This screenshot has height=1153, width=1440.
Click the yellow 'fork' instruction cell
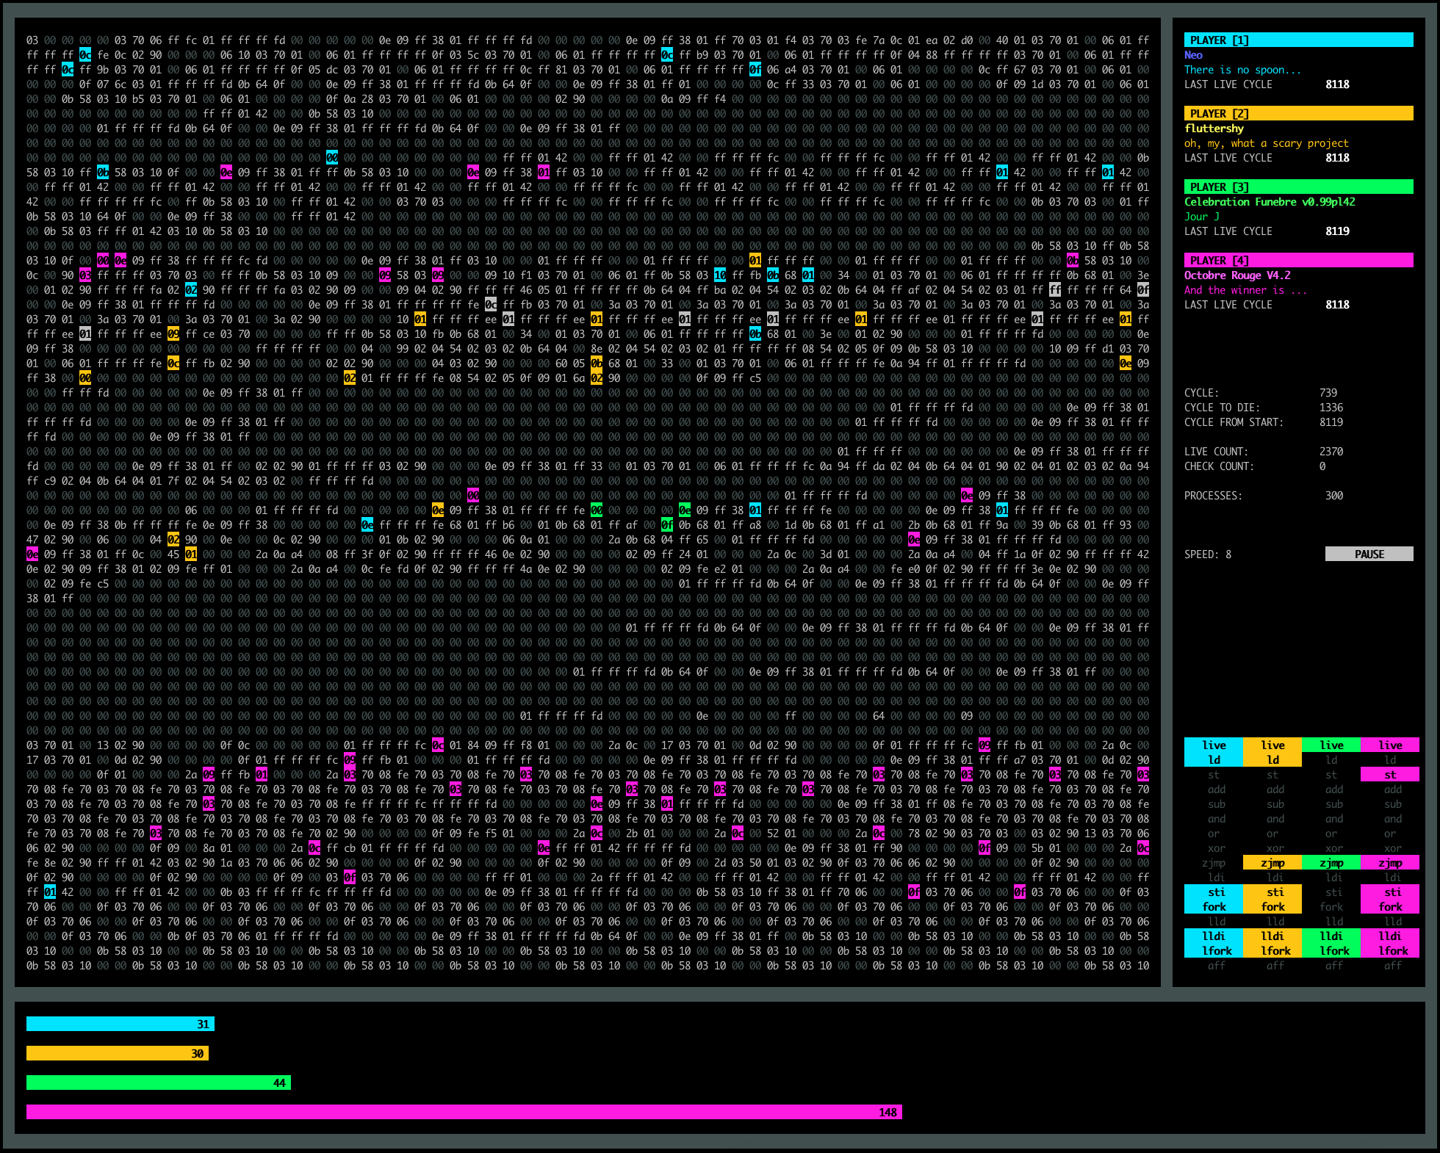(x=1272, y=906)
